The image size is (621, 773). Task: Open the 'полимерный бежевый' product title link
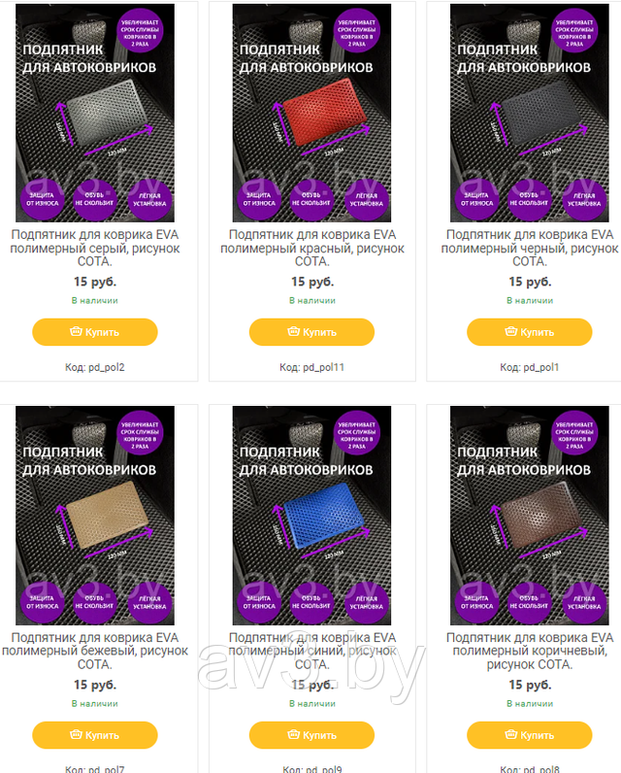[x=95, y=651]
